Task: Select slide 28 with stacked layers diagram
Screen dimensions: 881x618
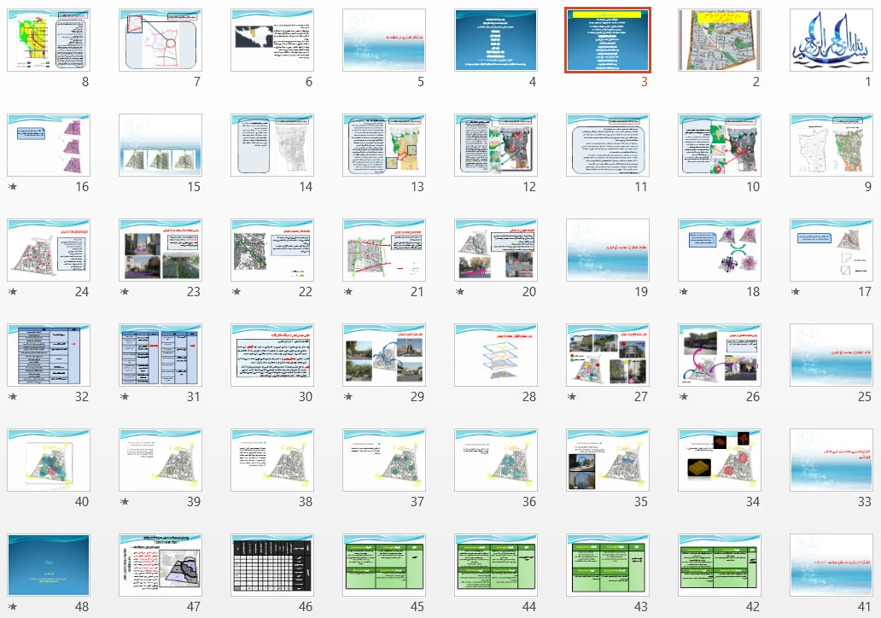Action: 495,355
